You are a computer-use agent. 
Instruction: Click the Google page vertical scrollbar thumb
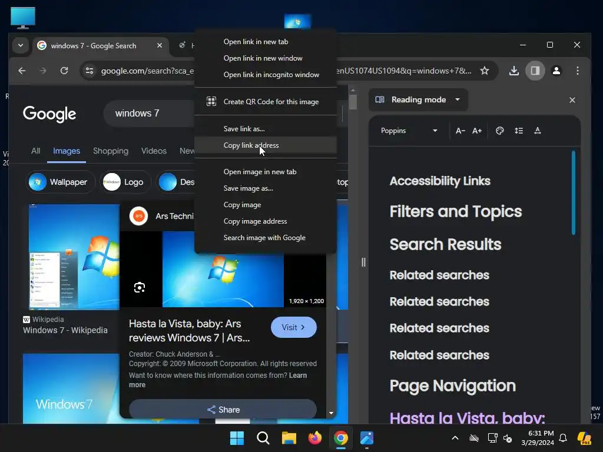[x=353, y=102]
